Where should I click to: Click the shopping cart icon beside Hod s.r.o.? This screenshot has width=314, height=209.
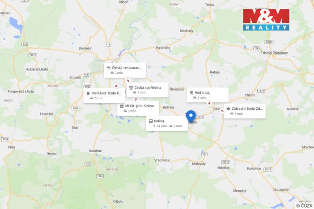[191, 92]
